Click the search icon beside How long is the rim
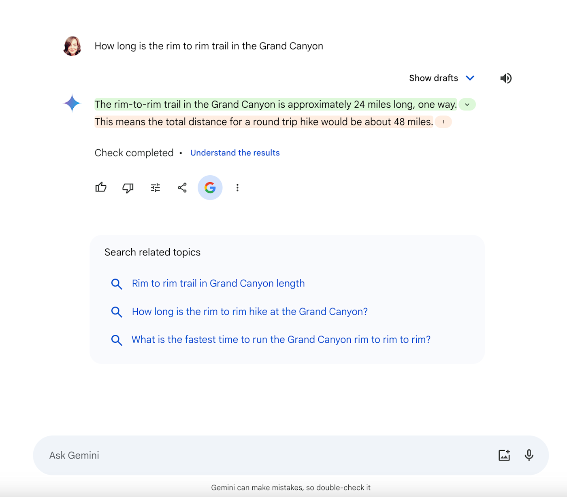Image resolution: width=567 pixels, height=497 pixels. click(117, 312)
